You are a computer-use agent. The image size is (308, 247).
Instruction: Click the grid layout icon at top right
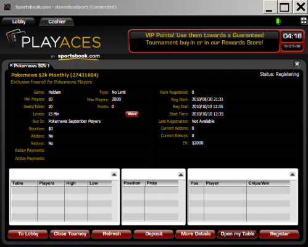coord(304,21)
